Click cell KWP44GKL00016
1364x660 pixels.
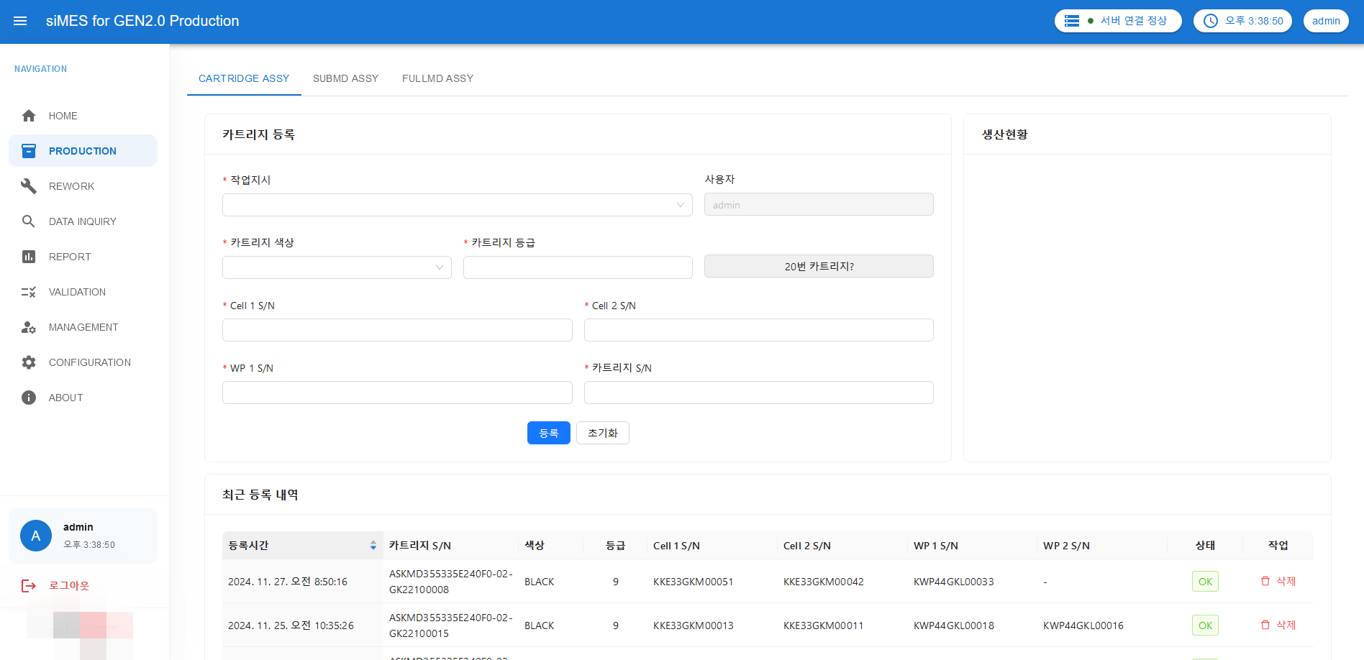click(x=1083, y=625)
